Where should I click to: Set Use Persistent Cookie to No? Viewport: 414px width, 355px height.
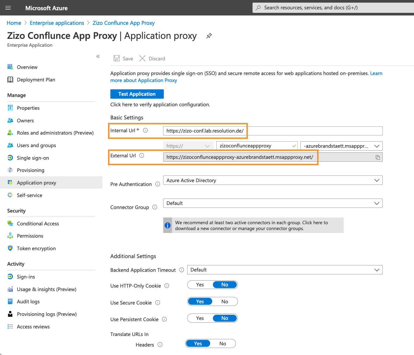[225, 318]
